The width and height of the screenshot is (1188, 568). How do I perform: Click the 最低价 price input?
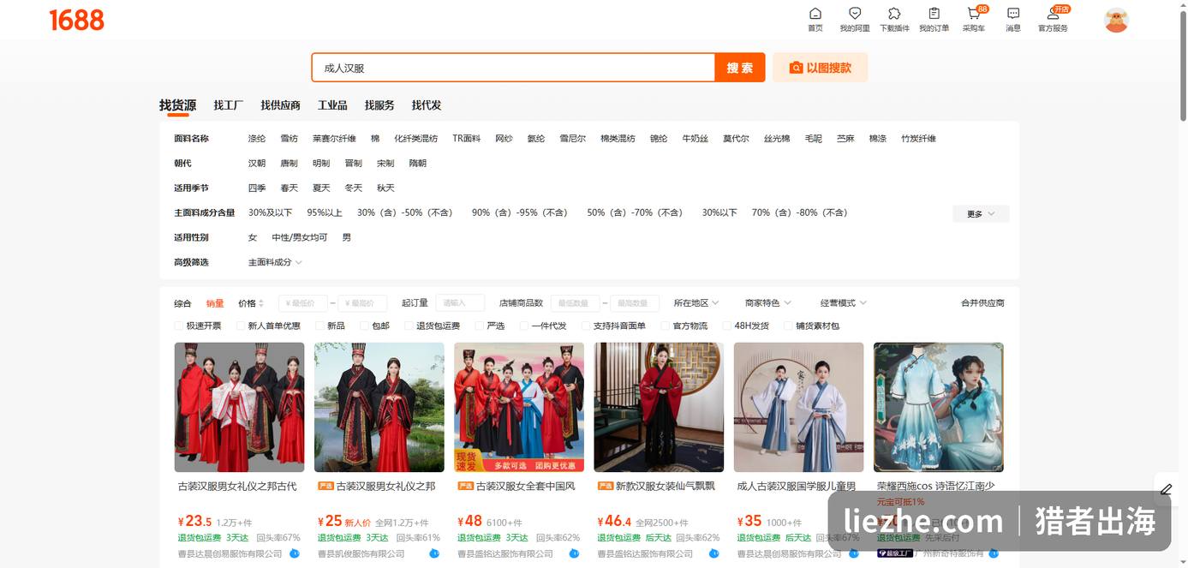302,303
